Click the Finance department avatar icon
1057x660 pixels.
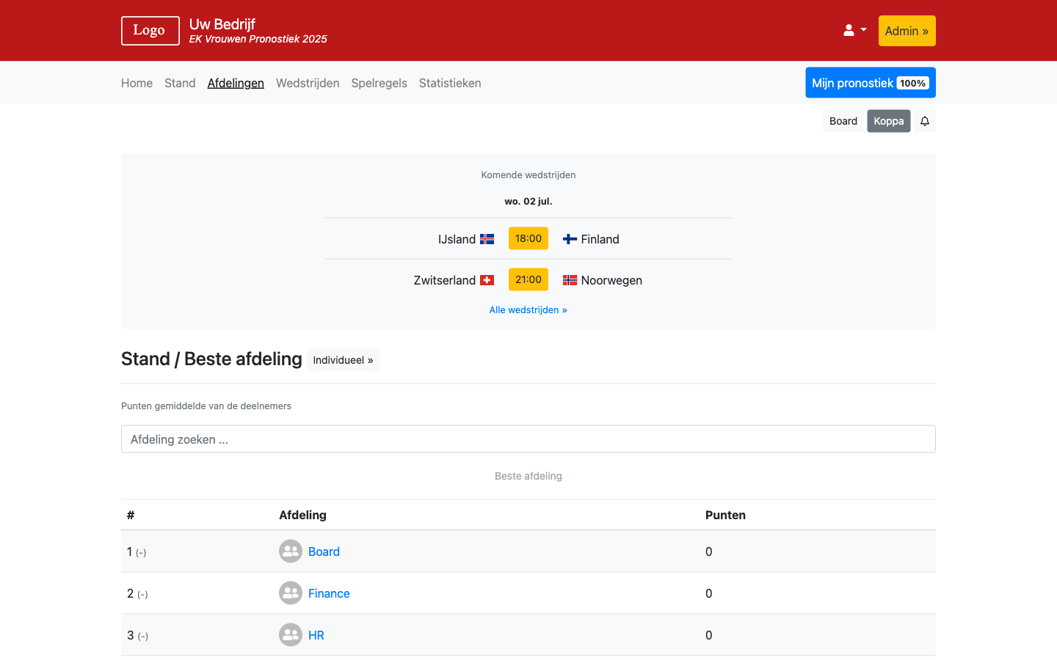pyautogui.click(x=291, y=593)
